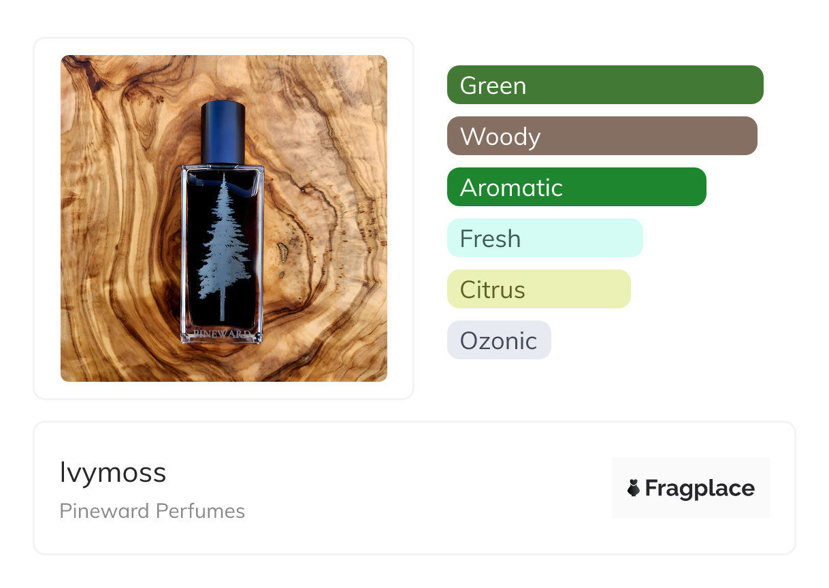829x588 pixels.
Task: Open the Ivymoss perfume title
Action: (113, 472)
